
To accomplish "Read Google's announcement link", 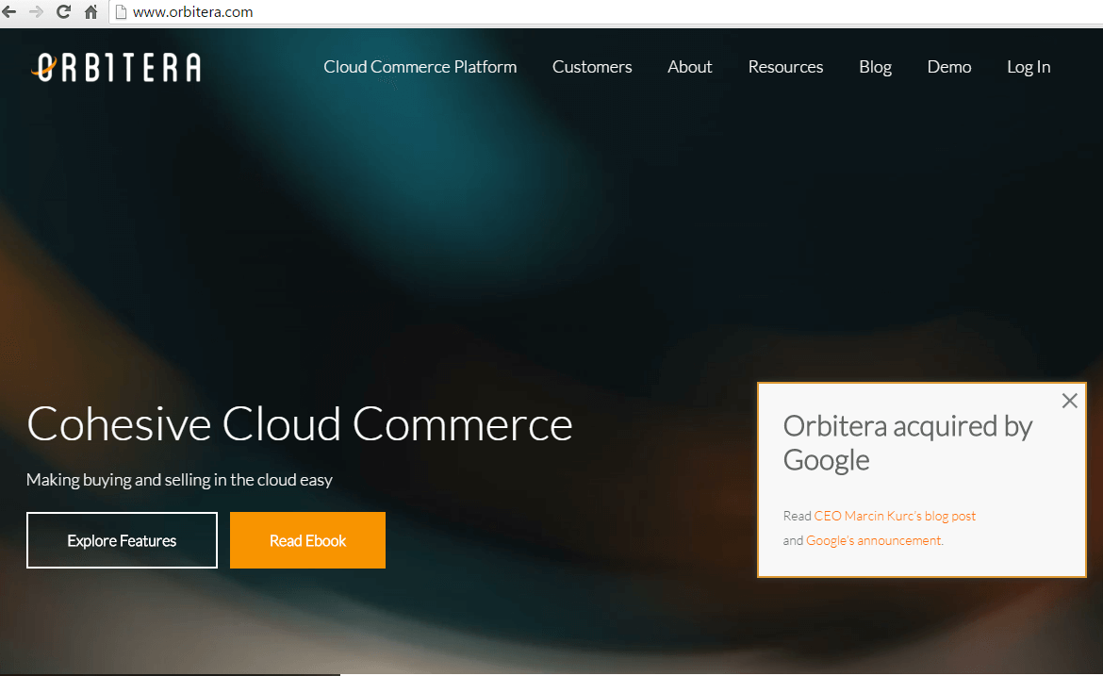I will pos(873,540).
